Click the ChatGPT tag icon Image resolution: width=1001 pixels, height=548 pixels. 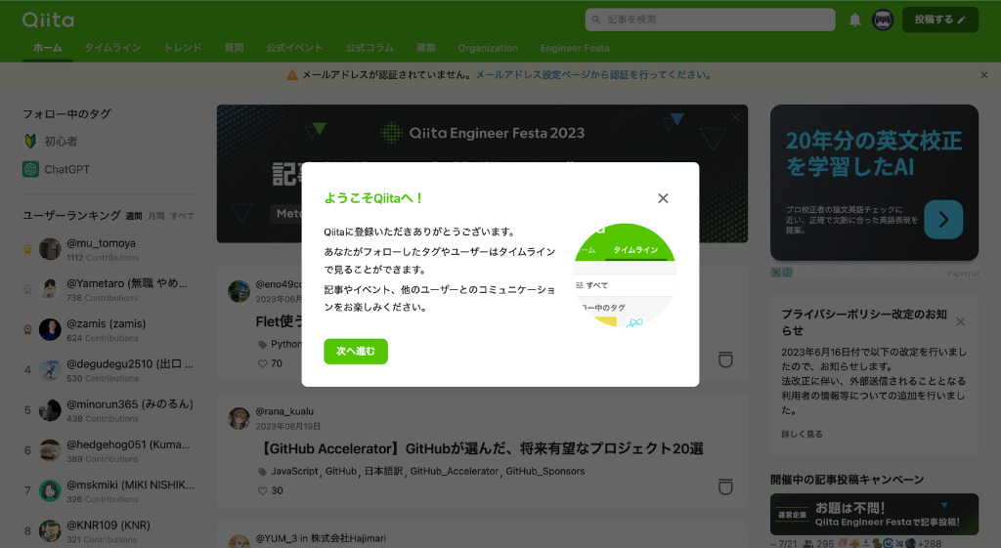[x=30, y=169]
